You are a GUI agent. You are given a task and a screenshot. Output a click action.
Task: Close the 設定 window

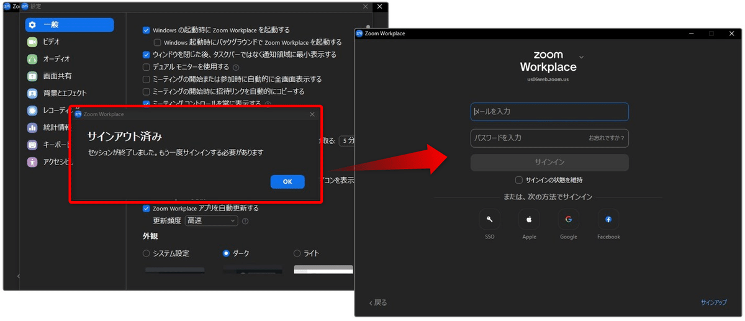[366, 6]
